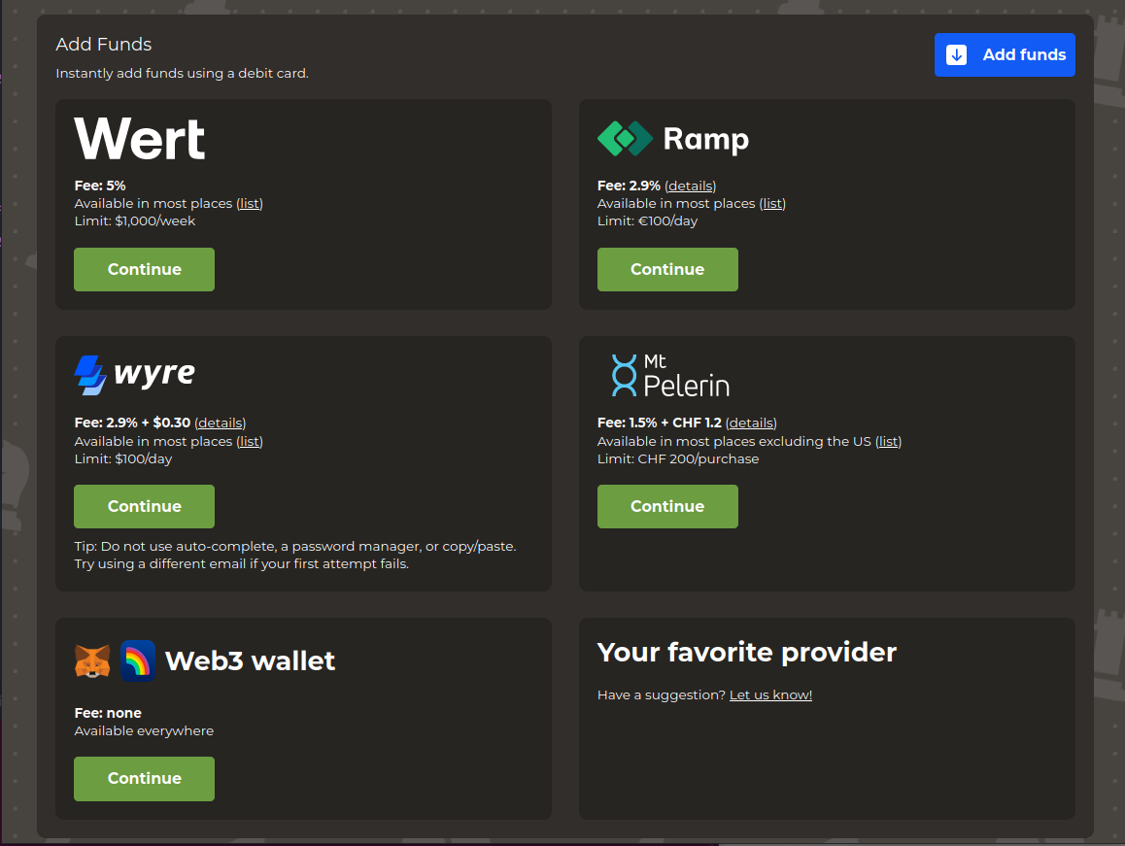Click the Ramp diamond logo icon
The height and width of the screenshot is (846, 1125).
(625, 139)
